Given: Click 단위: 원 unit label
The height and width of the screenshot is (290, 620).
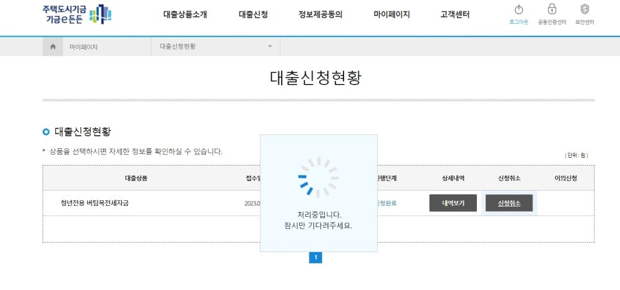Looking at the screenshot, I should pos(576,156).
